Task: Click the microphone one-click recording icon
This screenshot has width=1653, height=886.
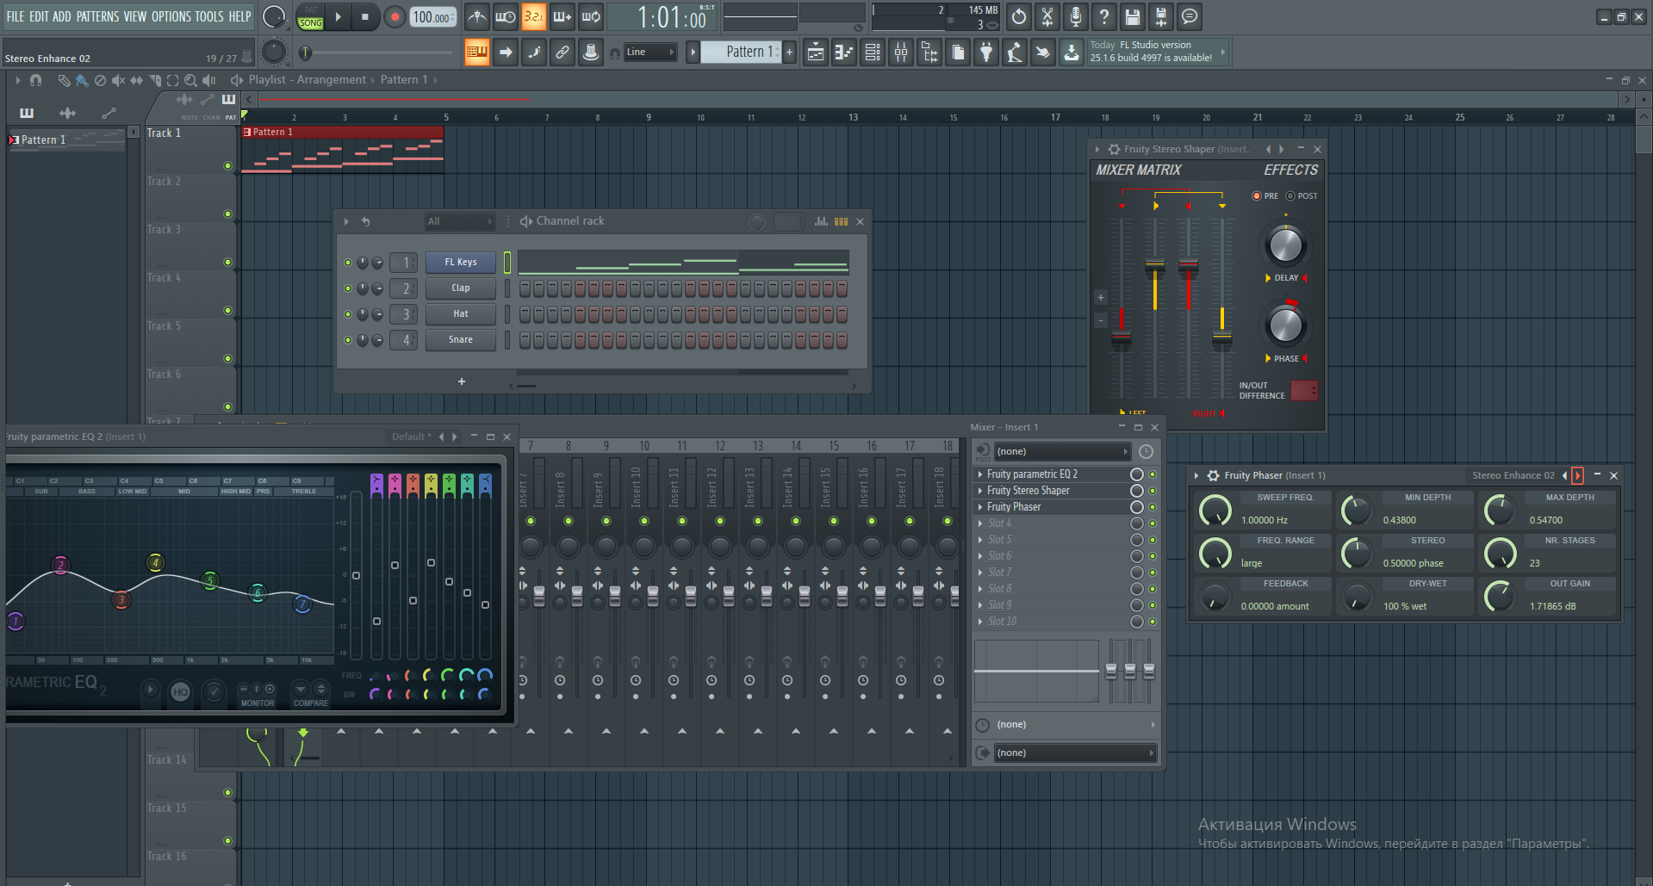Action: tap(1075, 16)
